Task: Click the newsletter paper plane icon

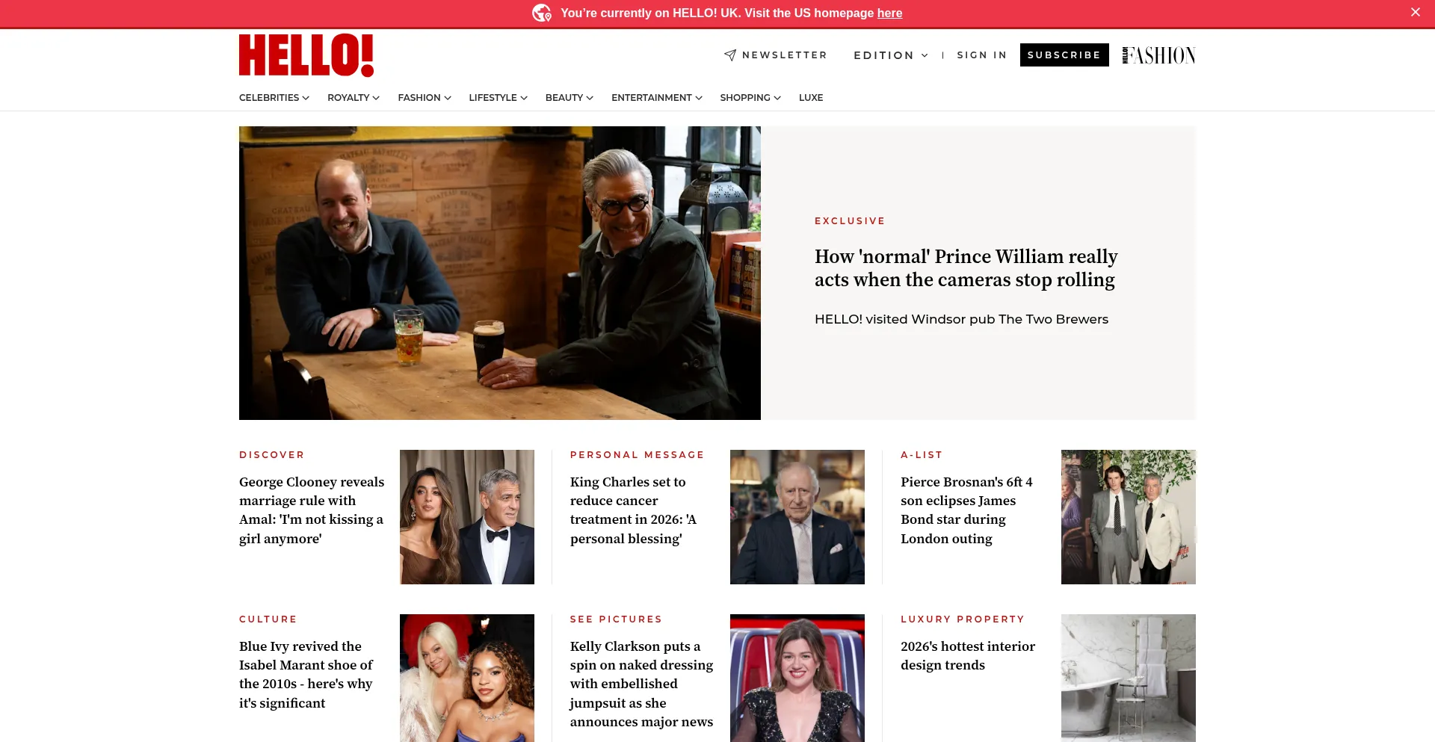Action: tap(730, 55)
